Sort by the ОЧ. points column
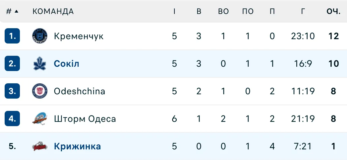 pos(333,11)
